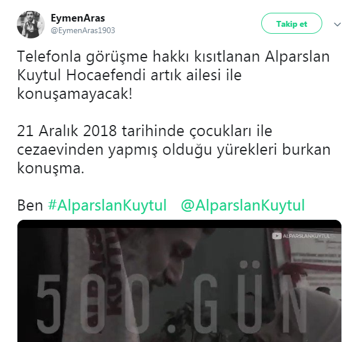Open the @EymenAras1903 handle link
The width and height of the screenshot is (360, 342).
pyautogui.click(x=83, y=30)
